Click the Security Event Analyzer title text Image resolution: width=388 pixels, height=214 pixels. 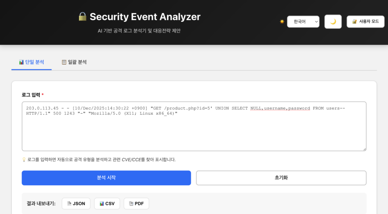coord(145,17)
